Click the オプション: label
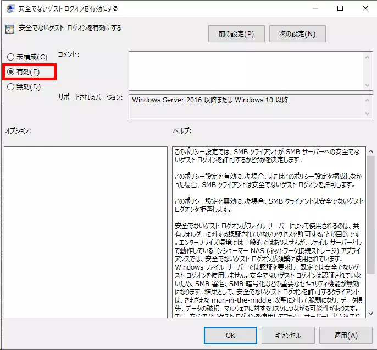The width and height of the screenshot is (377, 350). (x=18, y=131)
